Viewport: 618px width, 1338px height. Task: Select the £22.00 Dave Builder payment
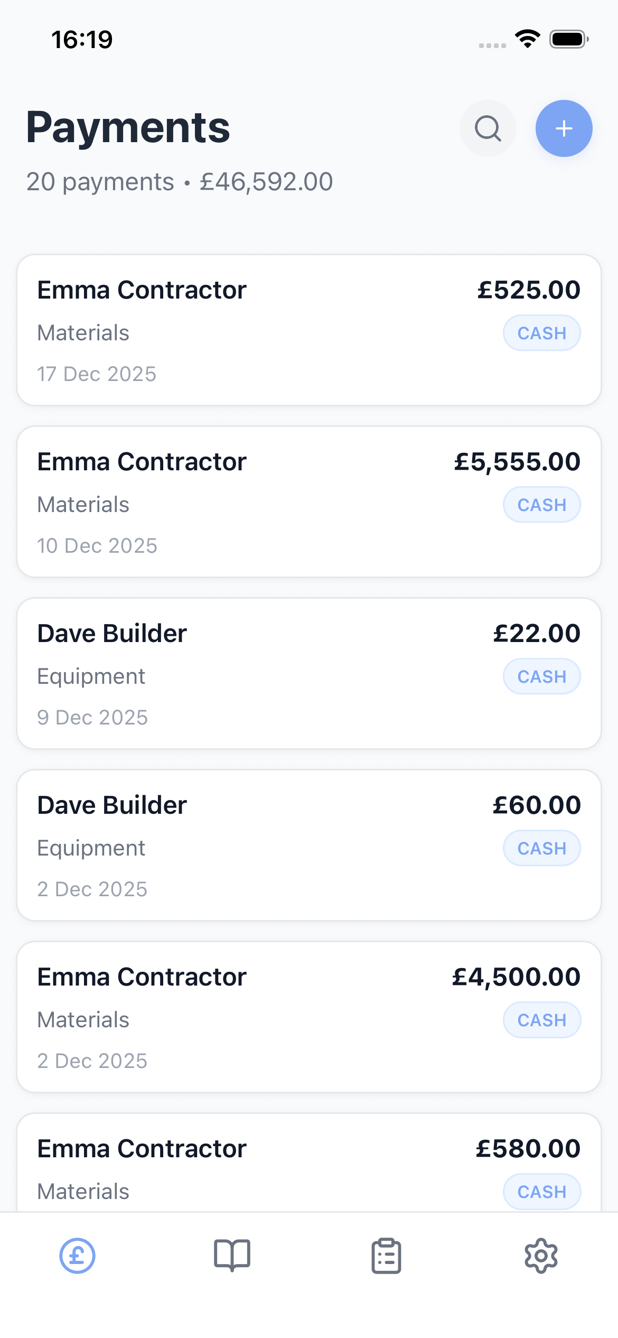264,674
